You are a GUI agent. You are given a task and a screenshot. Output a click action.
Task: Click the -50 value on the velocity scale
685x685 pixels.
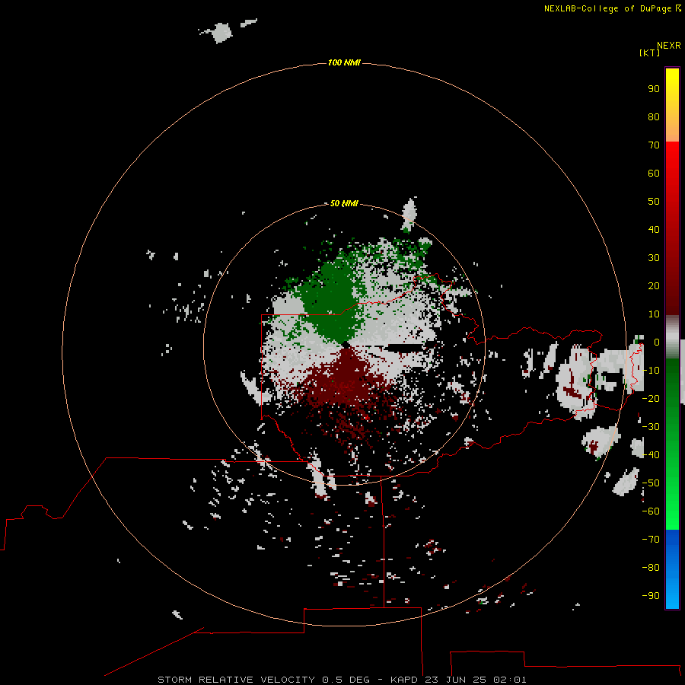(651, 483)
